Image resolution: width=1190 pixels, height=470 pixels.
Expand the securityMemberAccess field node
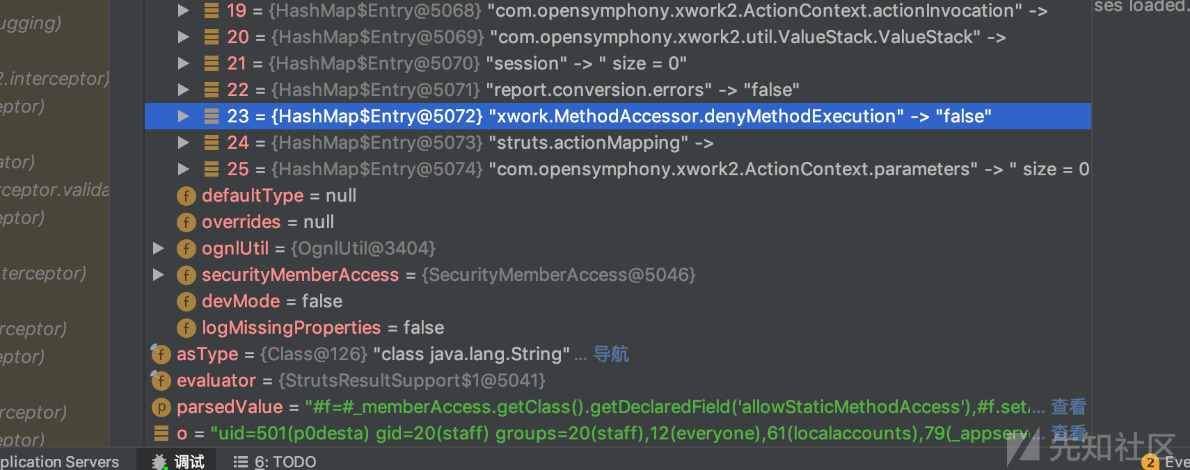pyautogui.click(x=158, y=275)
